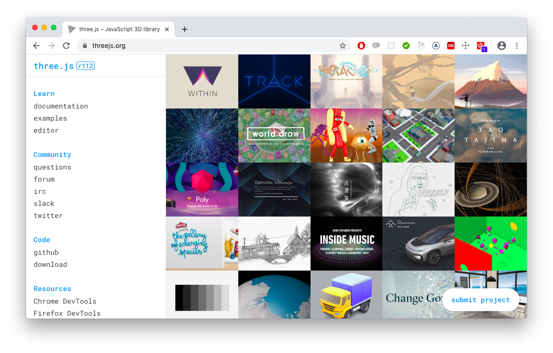
Task: Open the red CORS extension
Action: [451, 46]
